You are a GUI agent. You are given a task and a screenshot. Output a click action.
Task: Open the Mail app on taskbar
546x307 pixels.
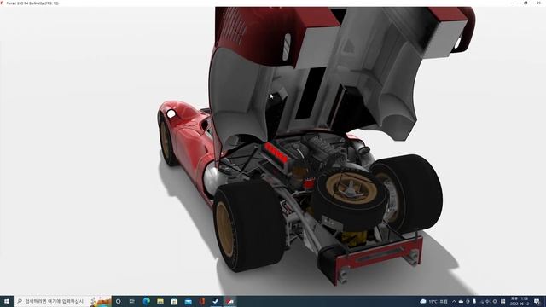[188, 301]
